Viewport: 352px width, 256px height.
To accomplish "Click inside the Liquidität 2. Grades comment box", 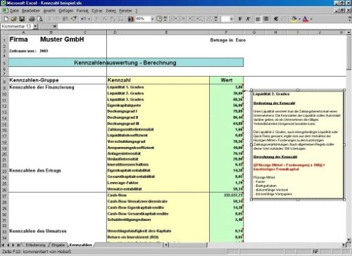I will click(298, 145).
